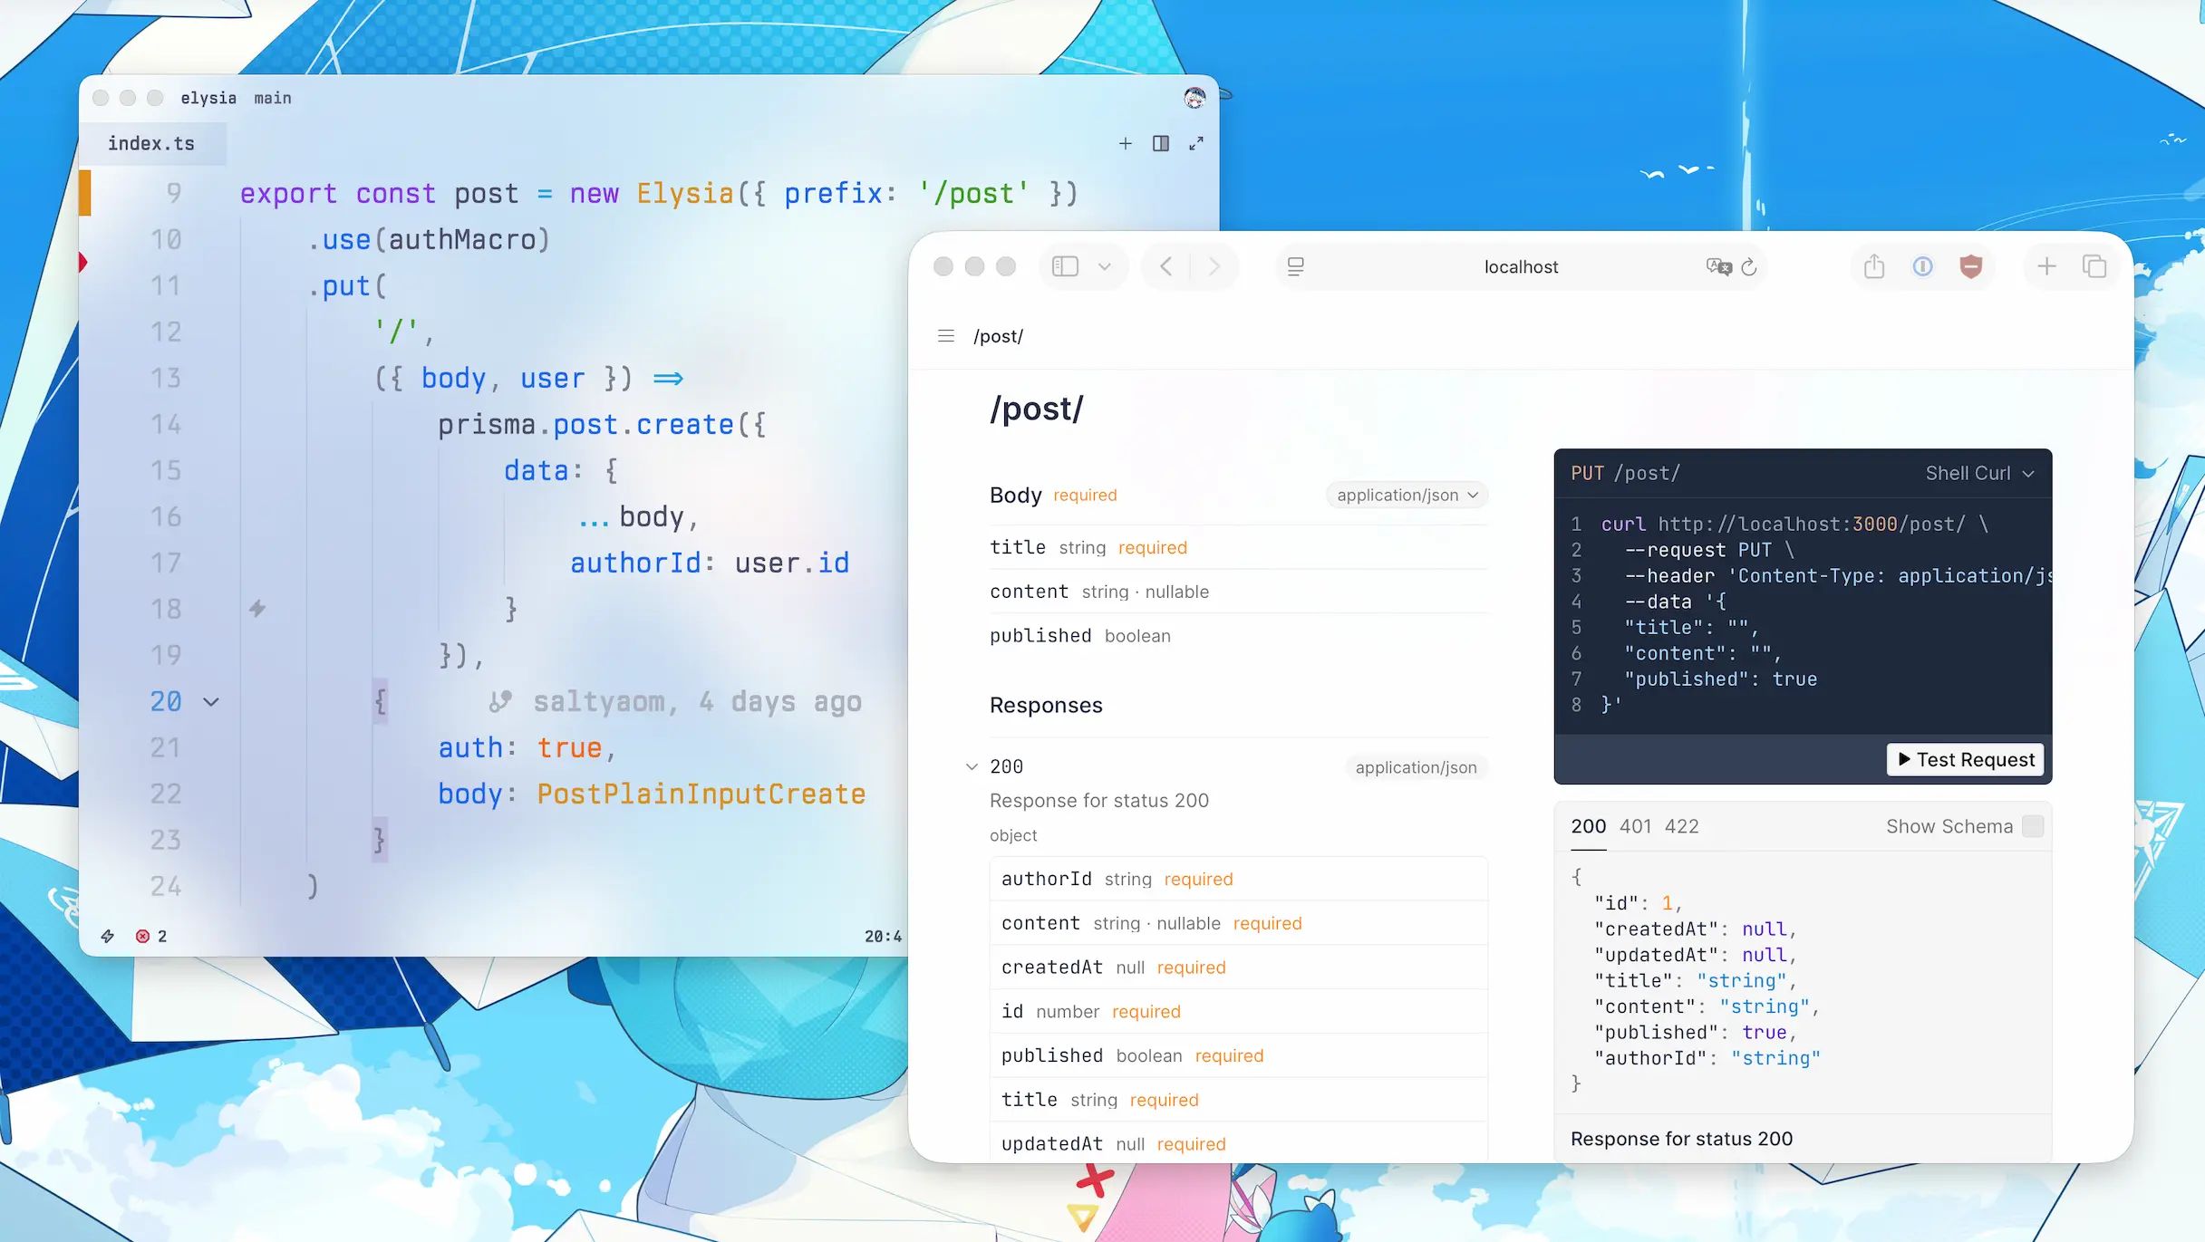The width and height of the screenshot is (2205, 1242).
Task: Open the Shell Curl language dropdown
Action: [x=1978, y=472]
